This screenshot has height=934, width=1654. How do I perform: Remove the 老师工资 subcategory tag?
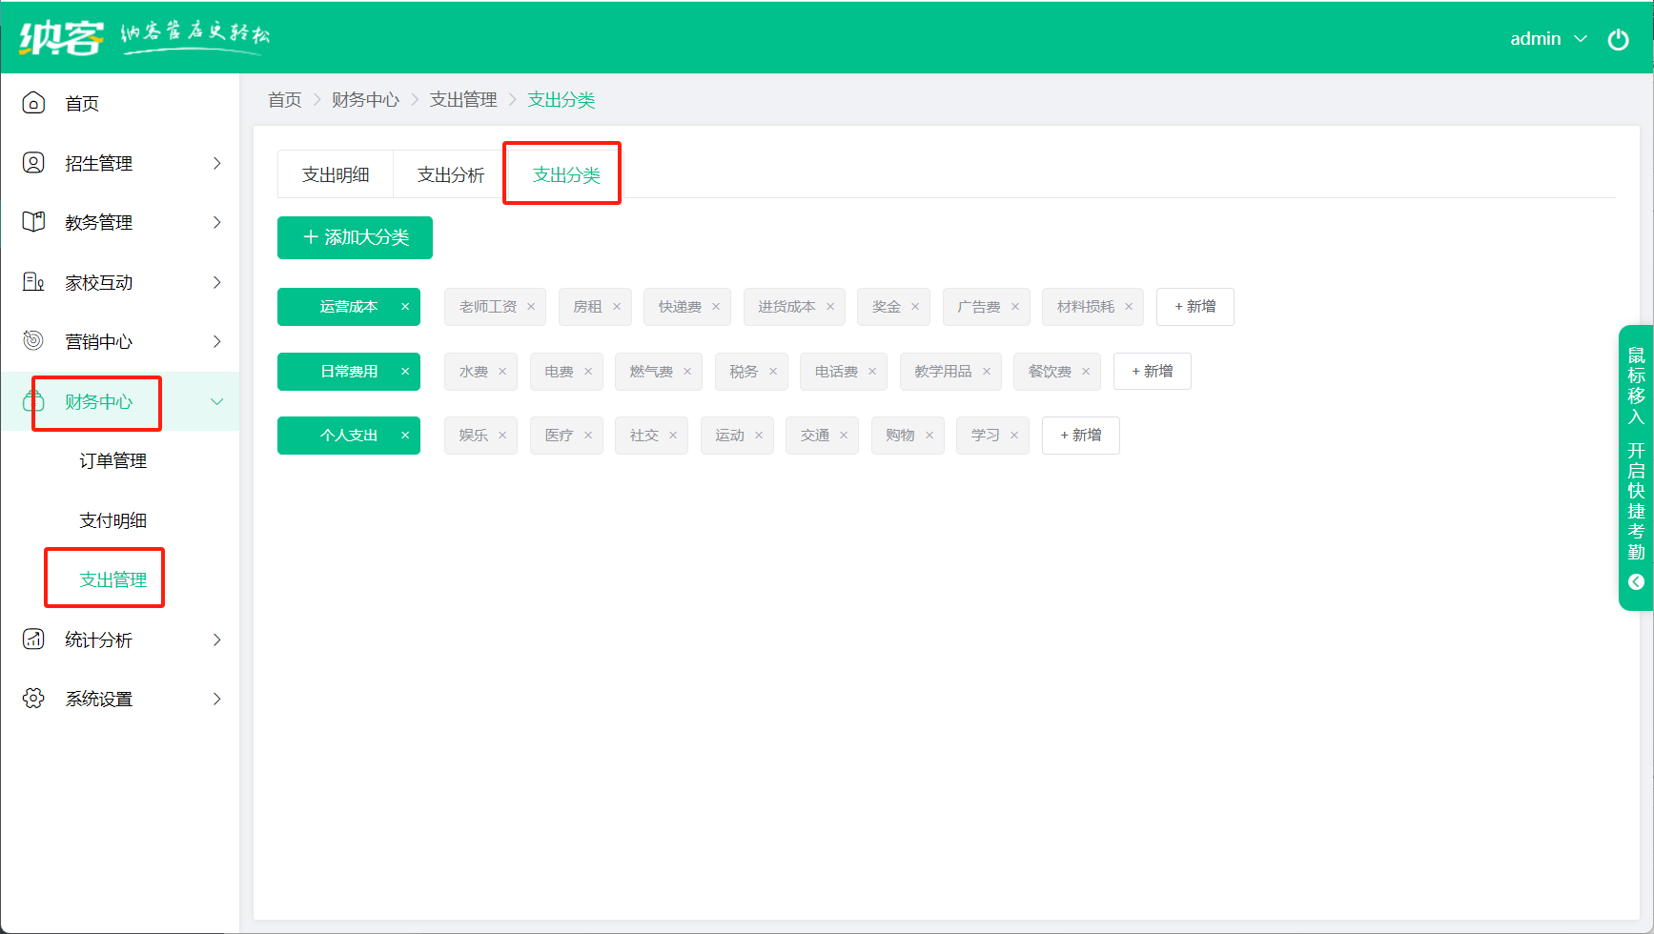click(x=531, y=307)
